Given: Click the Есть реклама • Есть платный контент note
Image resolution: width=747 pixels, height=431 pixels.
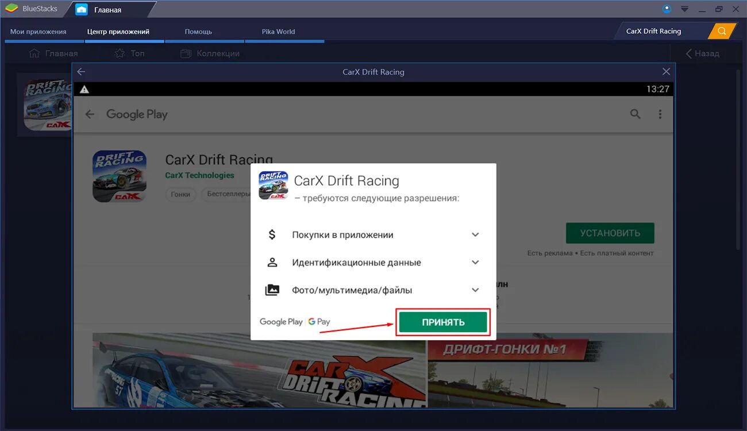Looking at the screenshot, I should tap(591, 253).
